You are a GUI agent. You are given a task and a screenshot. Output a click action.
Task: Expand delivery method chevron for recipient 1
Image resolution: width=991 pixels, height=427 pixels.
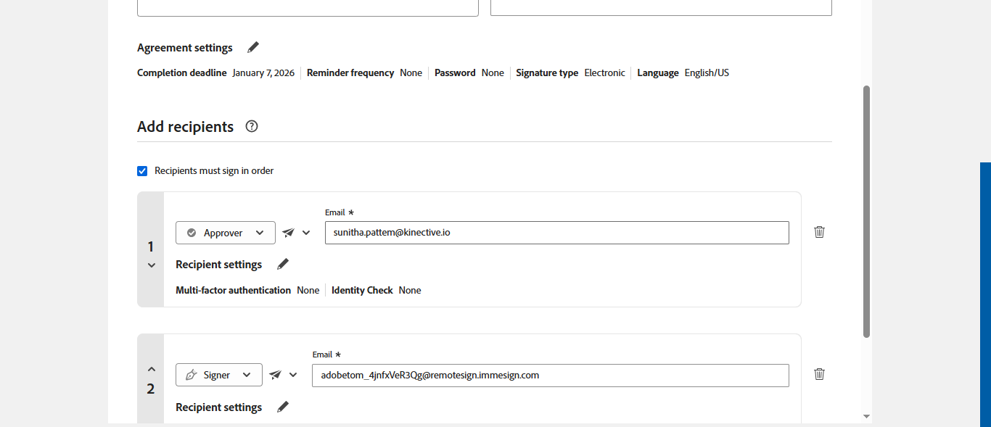[x=306, y=233]
